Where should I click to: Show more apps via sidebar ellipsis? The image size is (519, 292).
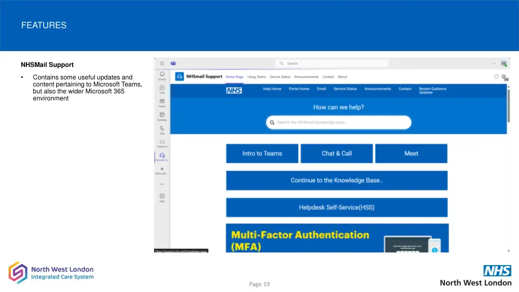point(162,184)
